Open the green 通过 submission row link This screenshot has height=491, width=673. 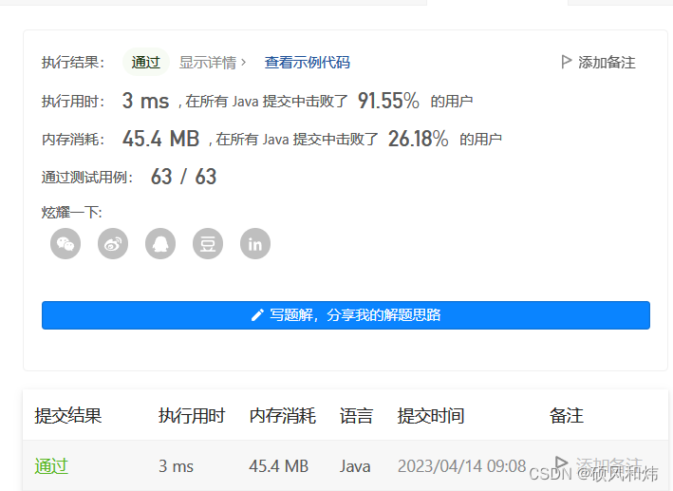(x=51, y=466)
